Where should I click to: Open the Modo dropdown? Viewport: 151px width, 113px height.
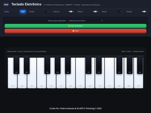[x=120, y=12]
